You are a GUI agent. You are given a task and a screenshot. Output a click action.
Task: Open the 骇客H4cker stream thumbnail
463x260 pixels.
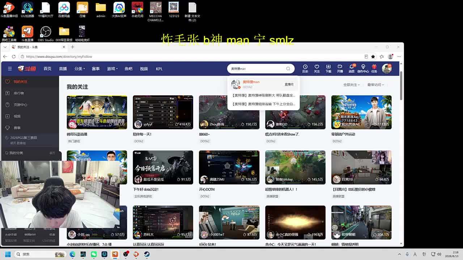(x=295, y=168)
